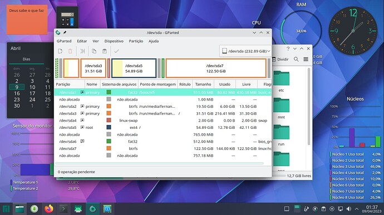Select the /dev/sda1 fat32 row
Image resolution: width=384 pixels, height=215 pixels.
163,92
